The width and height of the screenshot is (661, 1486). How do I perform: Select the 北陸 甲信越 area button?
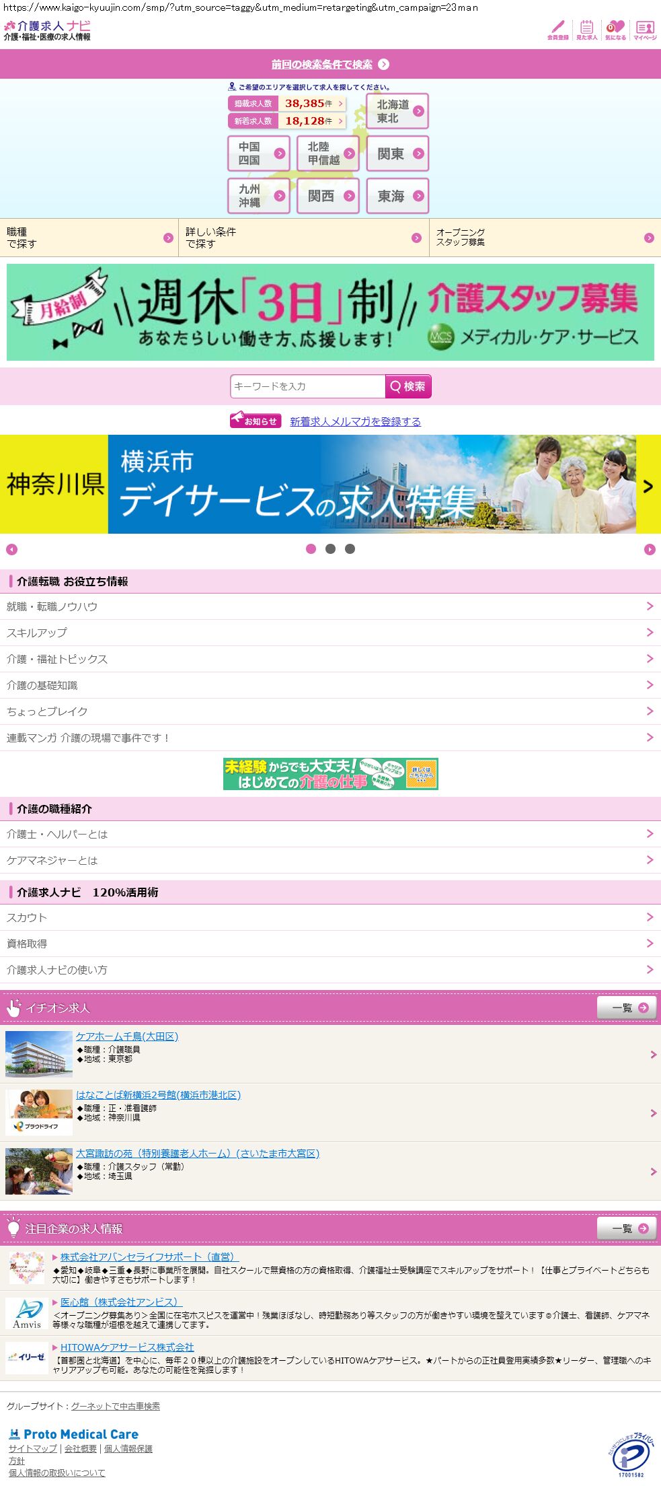(328, 153)
